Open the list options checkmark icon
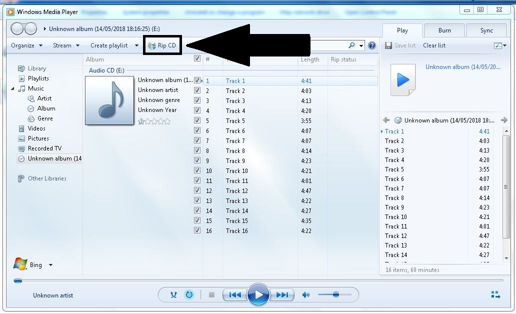 [x=498, y=45]
